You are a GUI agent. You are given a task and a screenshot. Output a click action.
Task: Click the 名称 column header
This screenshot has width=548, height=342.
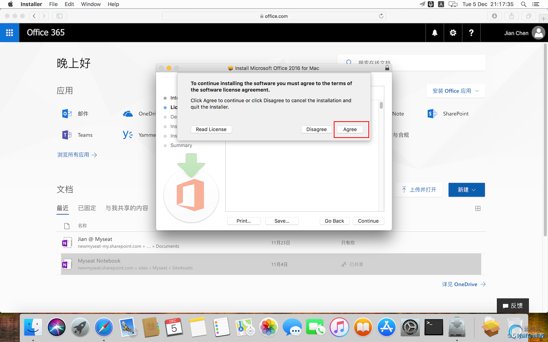(82, 226)
